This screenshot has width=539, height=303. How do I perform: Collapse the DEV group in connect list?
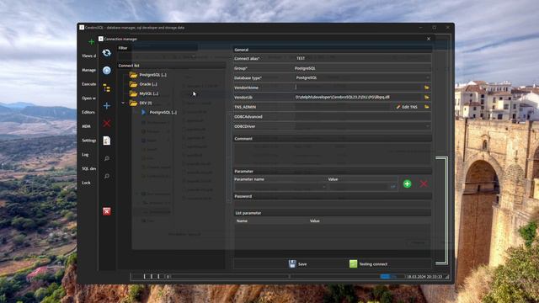(123, 103)
